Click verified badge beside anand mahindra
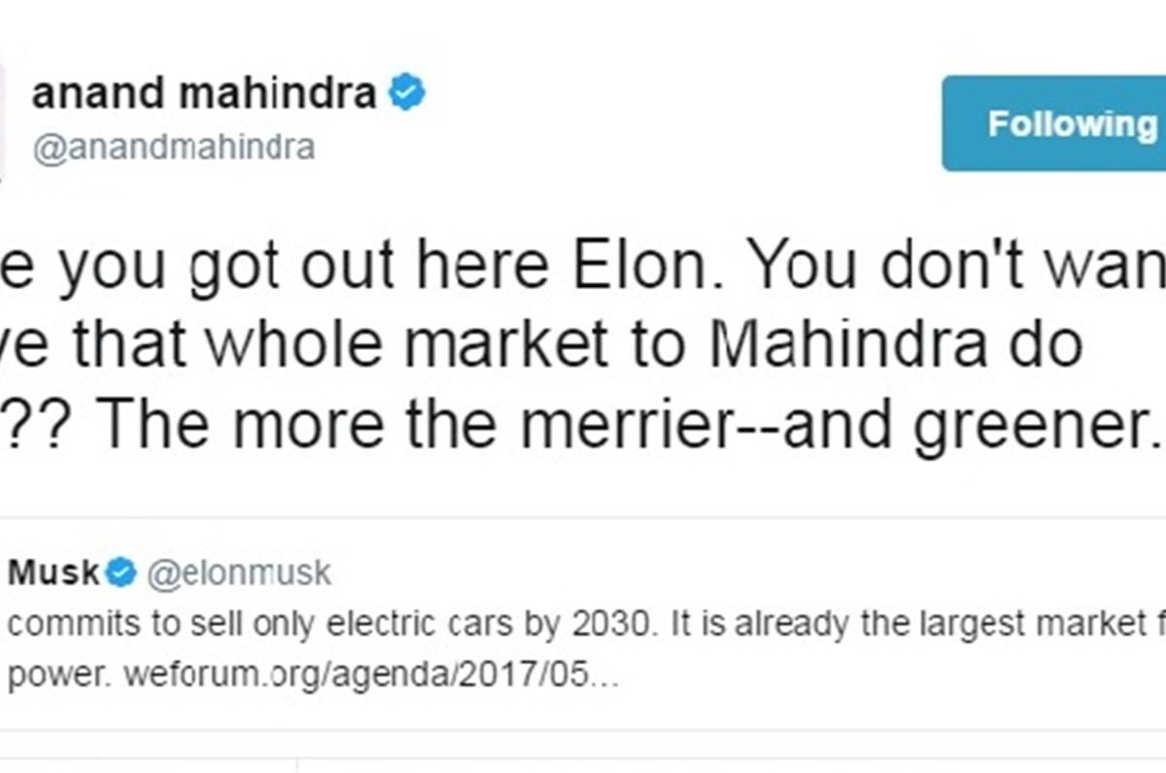1166x773 pixels. click(x=407, y=94)
